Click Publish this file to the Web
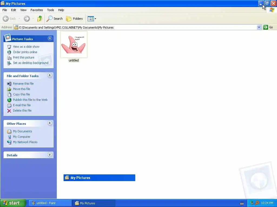 [30, 100]
